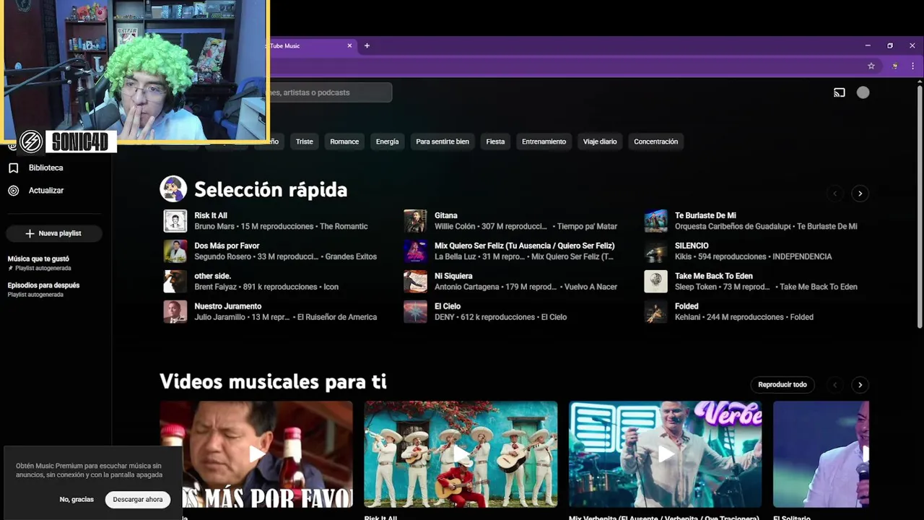
Task: Play the Dos Más Por Favor video
Action: [256, 454]
